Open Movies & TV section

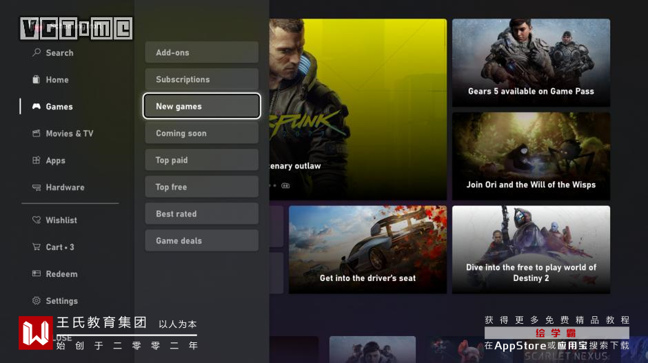tap(70, 134)
